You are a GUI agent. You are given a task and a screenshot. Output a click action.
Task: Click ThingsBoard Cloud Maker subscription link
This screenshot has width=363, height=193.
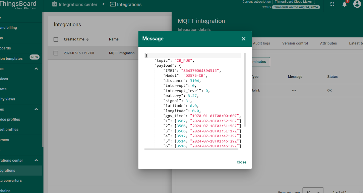click(x=293, y=2)
